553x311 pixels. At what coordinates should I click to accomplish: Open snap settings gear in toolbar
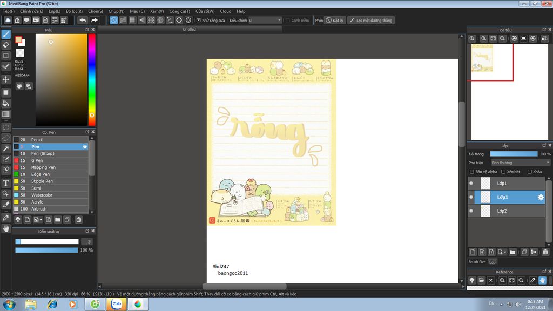[x=188, y=20]
